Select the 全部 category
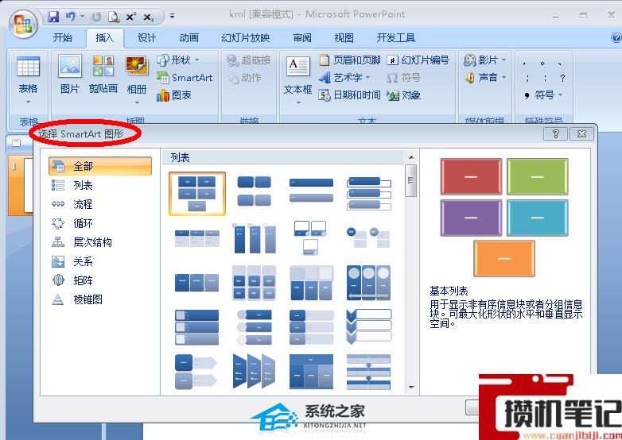Image resolution: width=622 pixels, height=440 pixels. 100,166
